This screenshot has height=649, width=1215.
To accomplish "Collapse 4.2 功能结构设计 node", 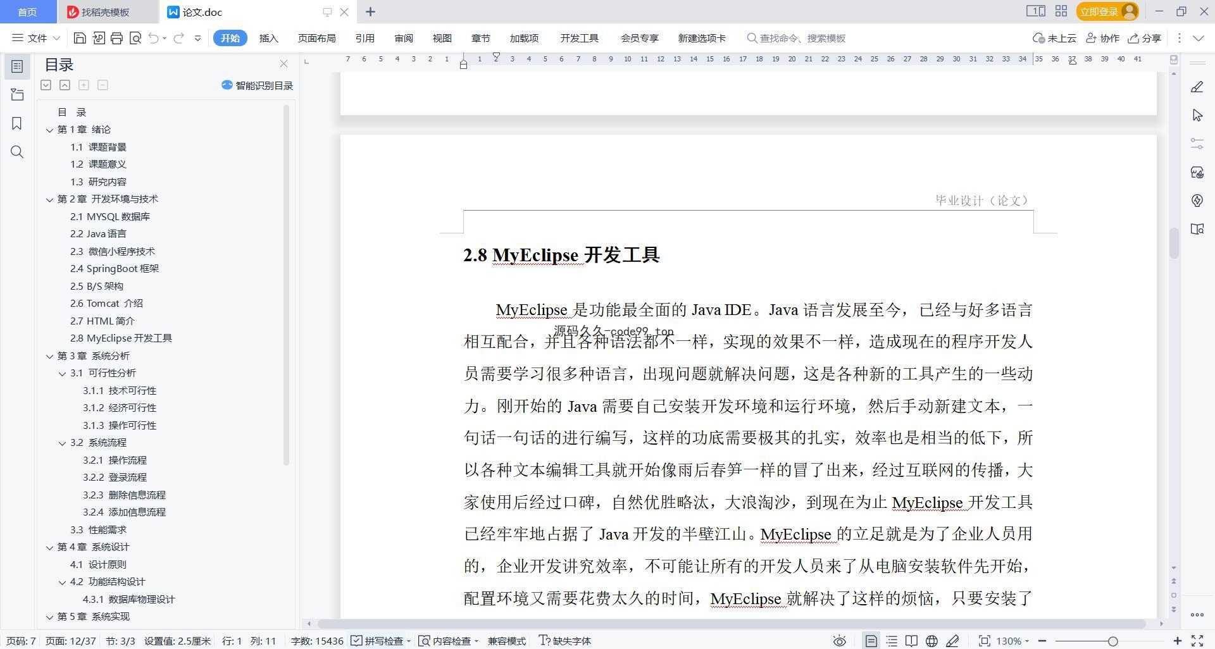I will tap(62, 582).
